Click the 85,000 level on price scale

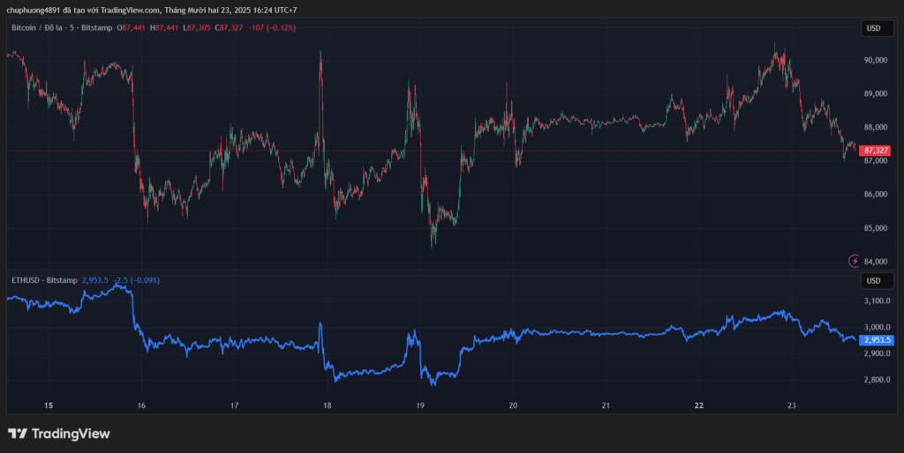pyautogui.click(x=875, y=227)
